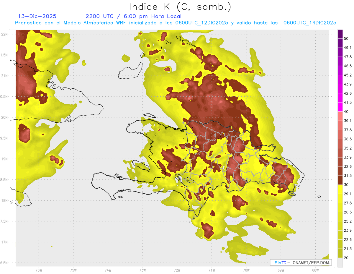Click the colorbar value "41.3"
Viewport: 354px width, 274px height.
click(348, 103)
